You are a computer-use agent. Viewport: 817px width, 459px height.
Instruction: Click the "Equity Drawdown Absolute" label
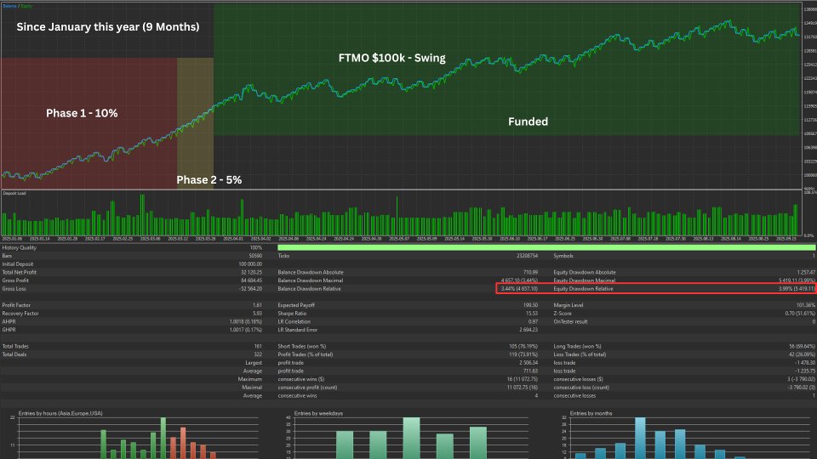[x=585, y=273]
